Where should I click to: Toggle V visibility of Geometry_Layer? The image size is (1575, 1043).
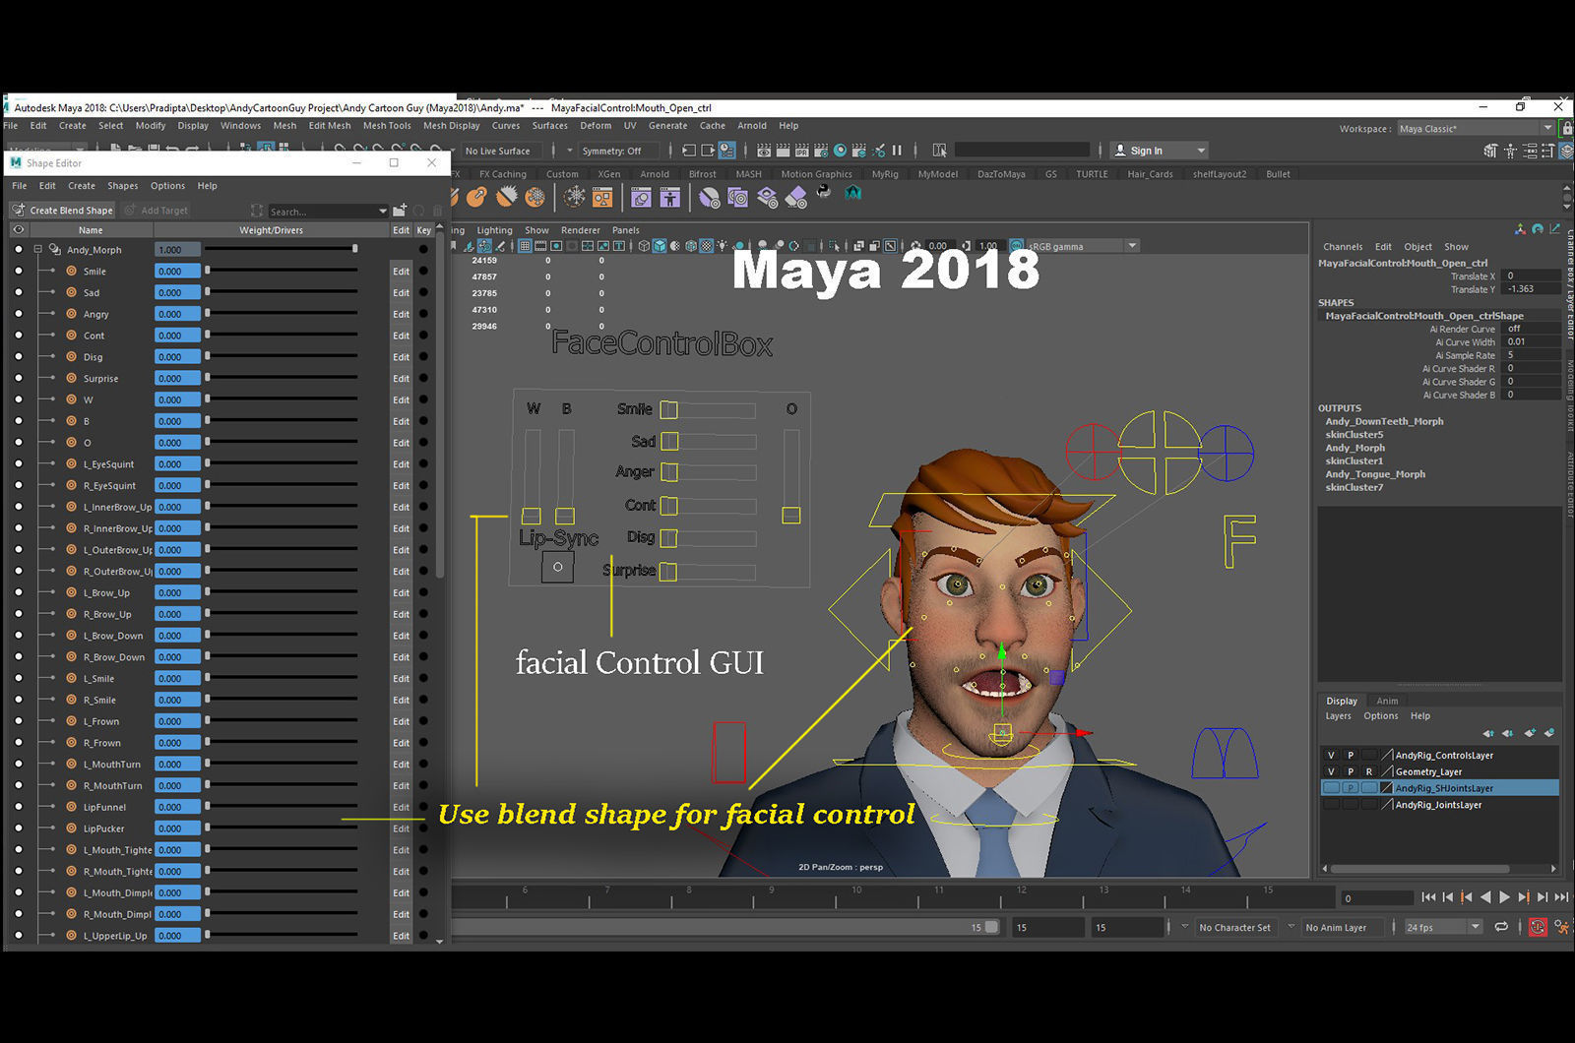pos(1331,771)
